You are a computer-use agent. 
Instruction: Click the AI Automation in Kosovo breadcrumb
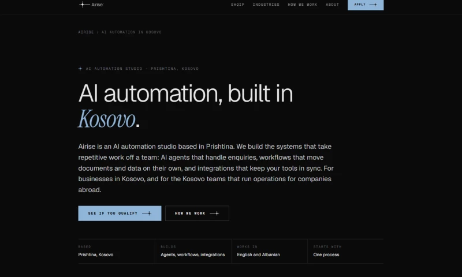132,32
